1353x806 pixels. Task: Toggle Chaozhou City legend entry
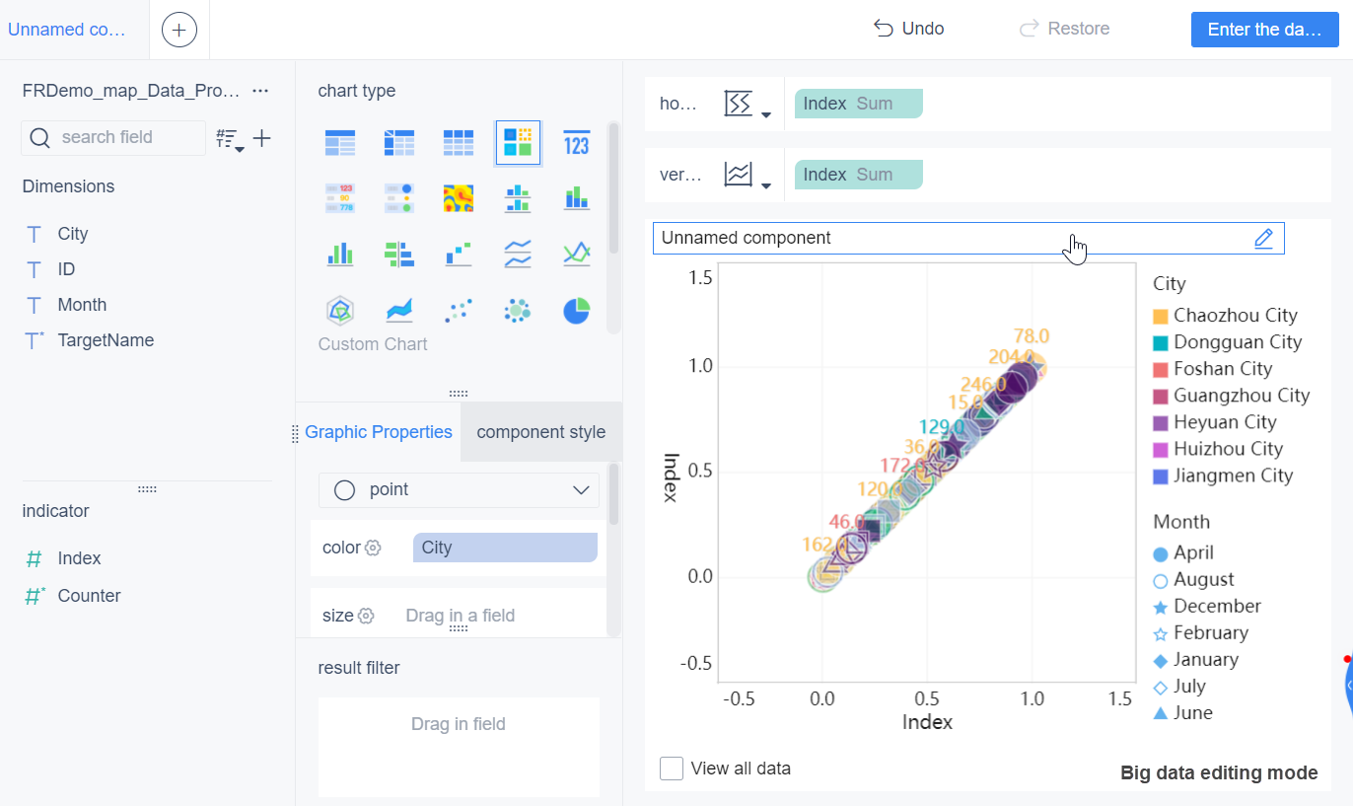(1225, 316)
